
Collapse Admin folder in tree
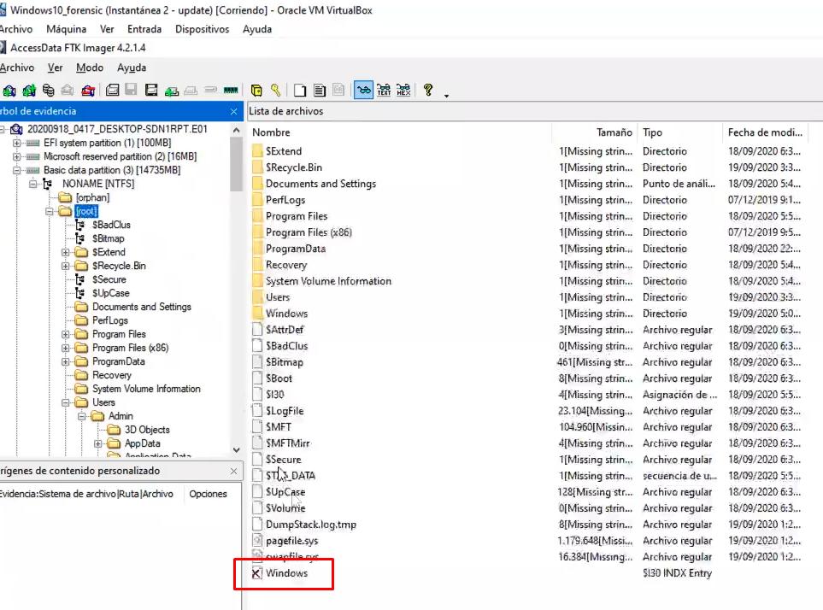click(x=82, y=416)
